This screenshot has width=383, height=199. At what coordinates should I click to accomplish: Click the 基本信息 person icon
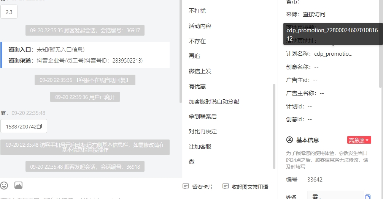pyautogui.click(x=289, y=140)
